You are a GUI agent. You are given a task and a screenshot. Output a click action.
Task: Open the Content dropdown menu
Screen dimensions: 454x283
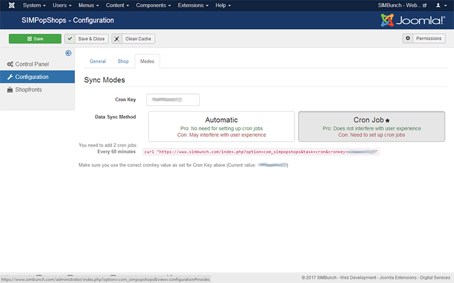pyautogui.click(x=117, y=5)
